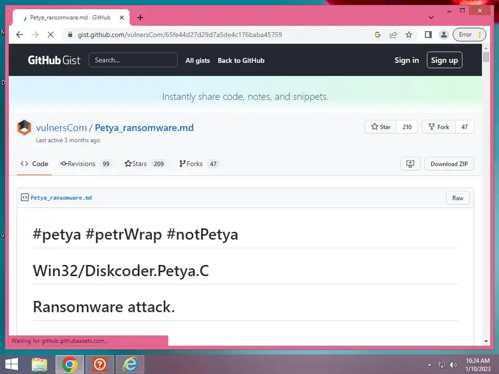Stop page loading with the X button
Image resolution: width=499 pixels, height=374 pixels.
tap(51, 35)
